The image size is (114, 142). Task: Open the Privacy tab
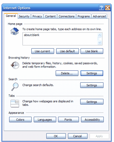37,16
